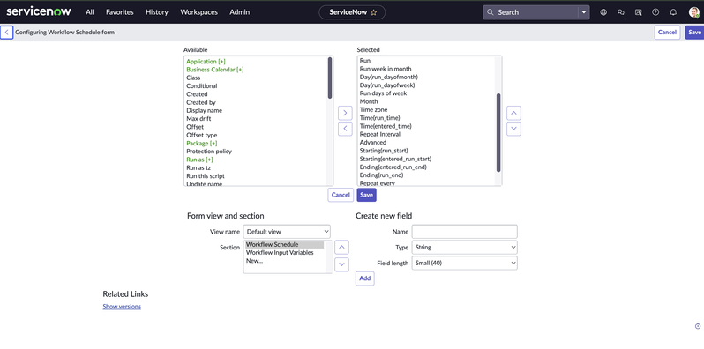This screenshot has width=704, height=349.
Task: Expand the Business Calendar [+] field
Action: click(x=215, y=70)
